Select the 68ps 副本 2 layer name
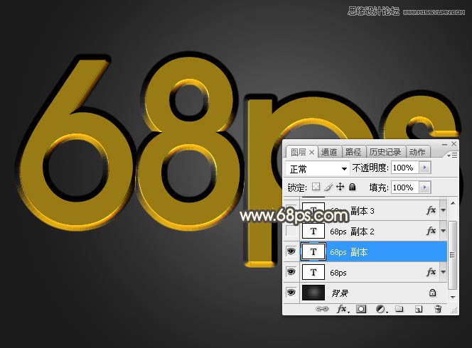The image size is (472, 348). click(352, 232)
